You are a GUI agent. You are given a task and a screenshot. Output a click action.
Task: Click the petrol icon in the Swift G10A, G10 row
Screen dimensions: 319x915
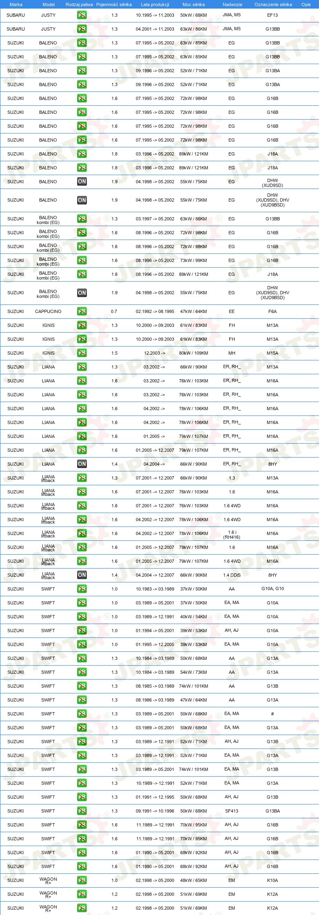coord(82,589)
